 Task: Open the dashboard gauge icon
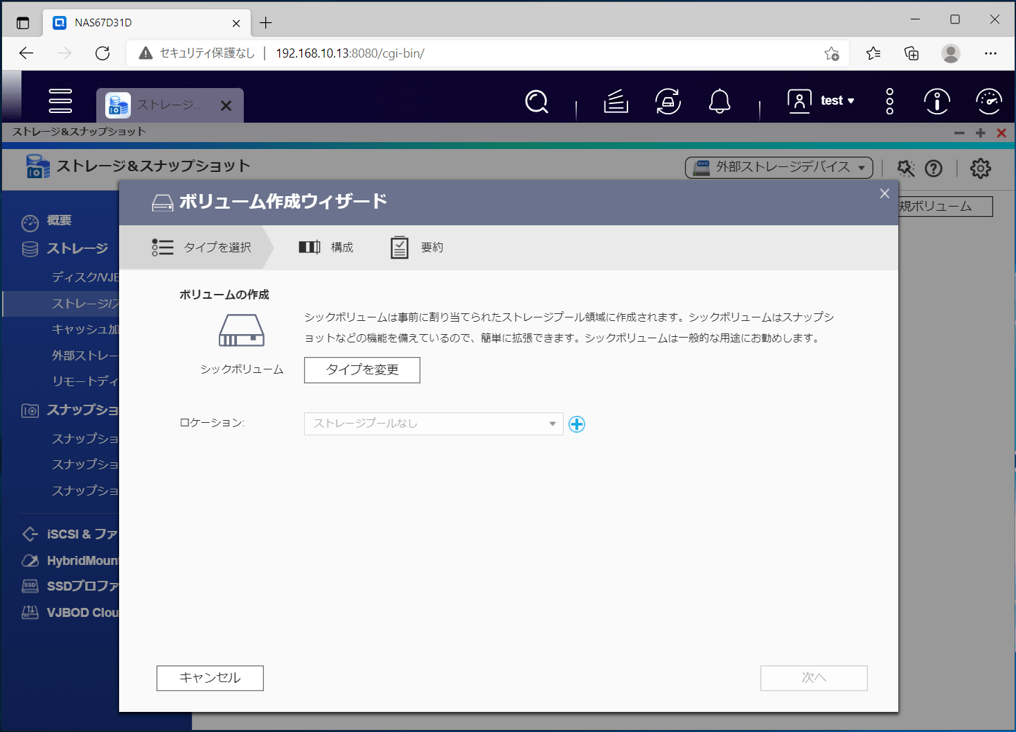(x=989, y=102)
